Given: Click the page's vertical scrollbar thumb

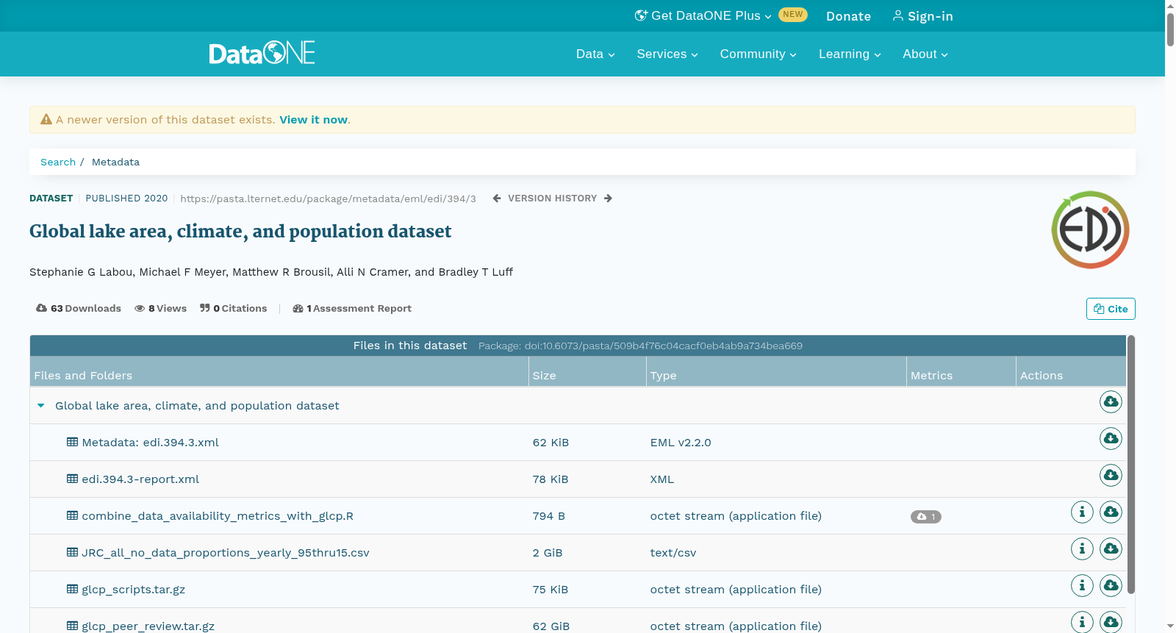Looking at the screenshot, I should coord(1170,29).
